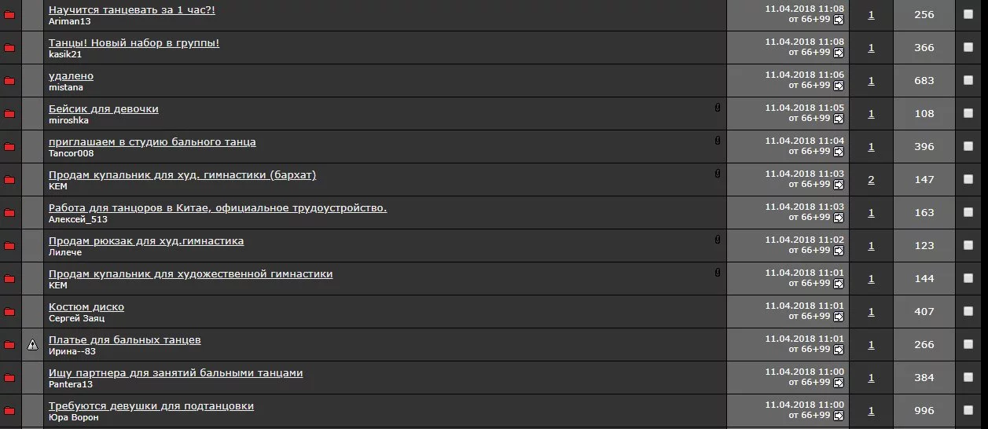Check the box for Требуются девушки для подтанцовки
Screen dimensions: 988x429
click(968, 410)
